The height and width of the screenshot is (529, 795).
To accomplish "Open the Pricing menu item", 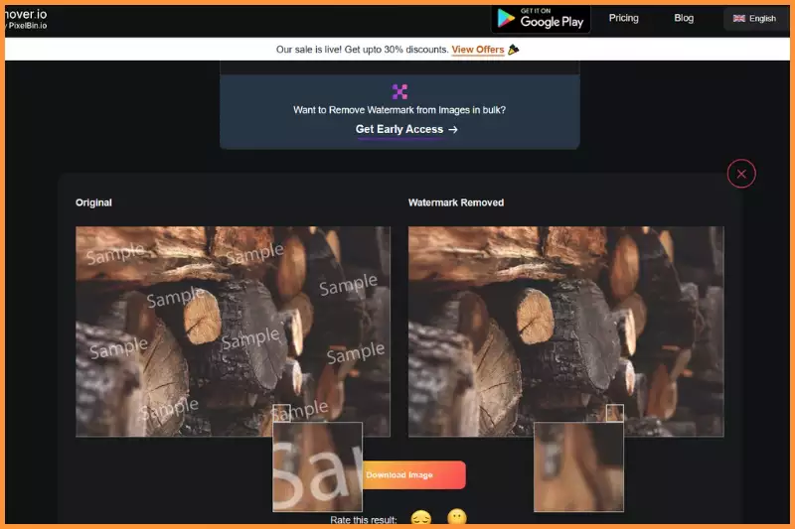I will [x=623, y=18].
